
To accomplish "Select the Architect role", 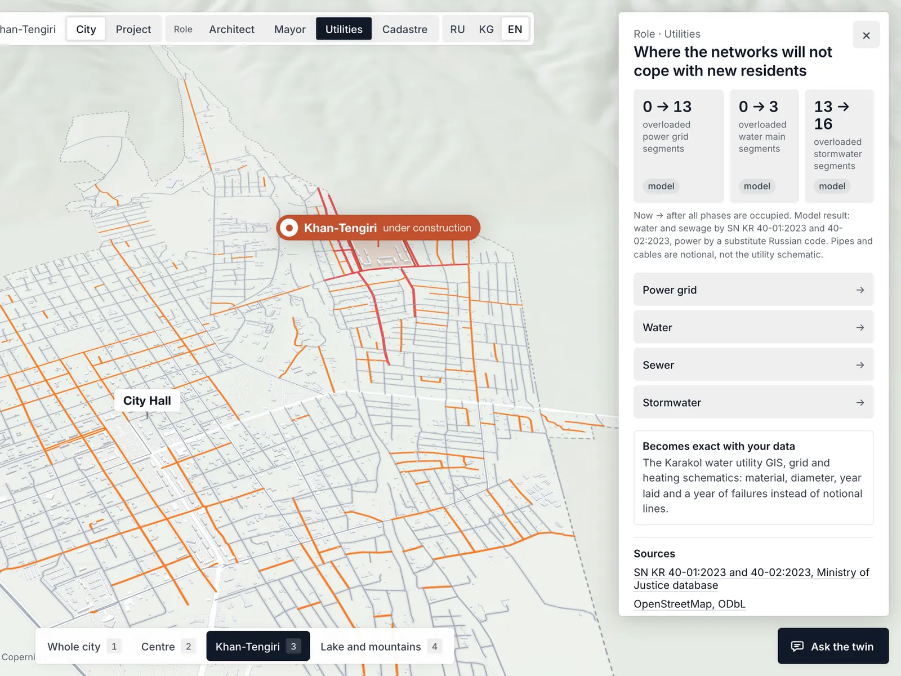I will pyautogui.click(x=231, y=29).
